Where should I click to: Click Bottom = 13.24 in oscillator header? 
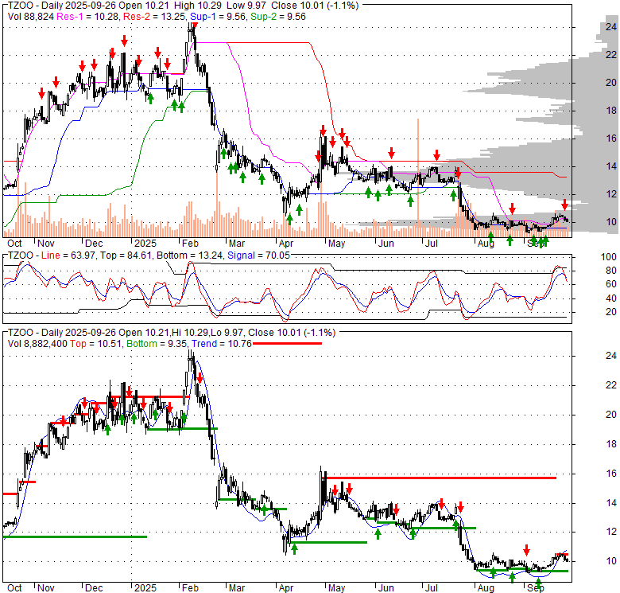coord(190,256)
